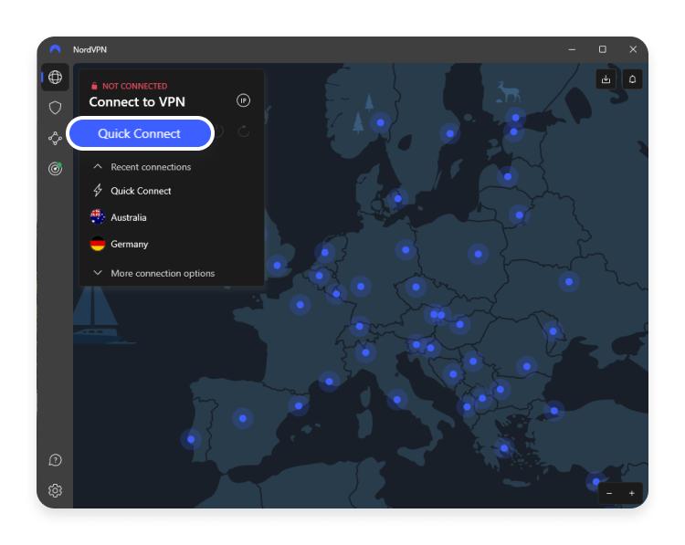
Task: Select the Ukraine server pin on map
Action: click(x=569, y=282)
